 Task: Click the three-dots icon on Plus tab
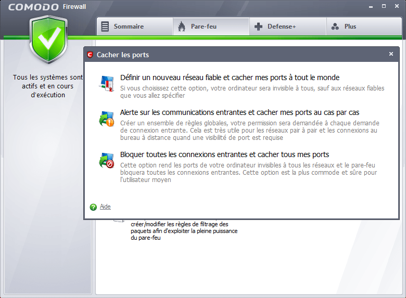pyautogui.click(x=335, y=27)
